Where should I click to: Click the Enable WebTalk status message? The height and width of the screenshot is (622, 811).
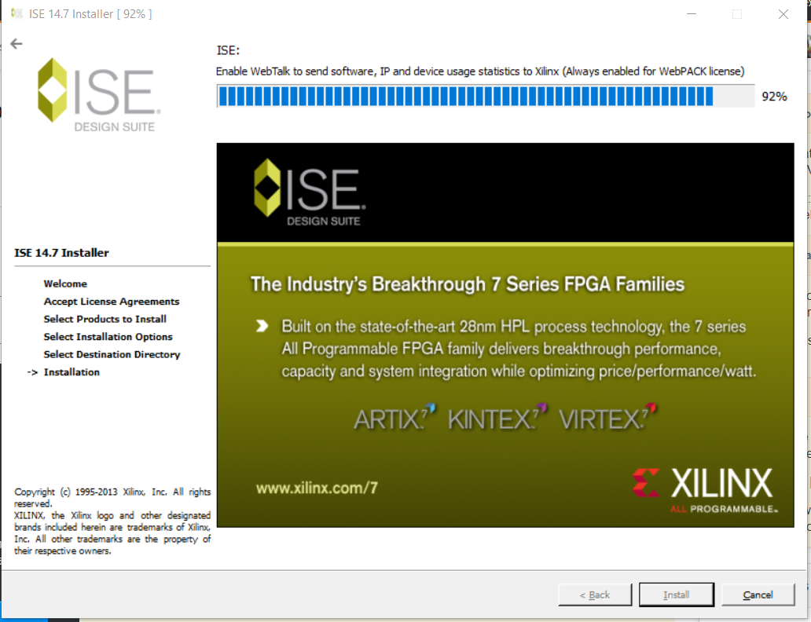[x=480, y=71]
